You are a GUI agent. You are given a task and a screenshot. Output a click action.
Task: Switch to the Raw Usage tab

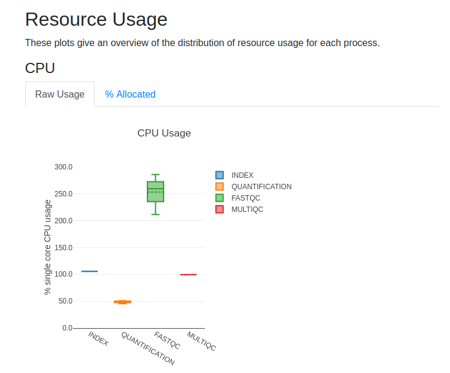pyautogui.click(x=60, y=95)
